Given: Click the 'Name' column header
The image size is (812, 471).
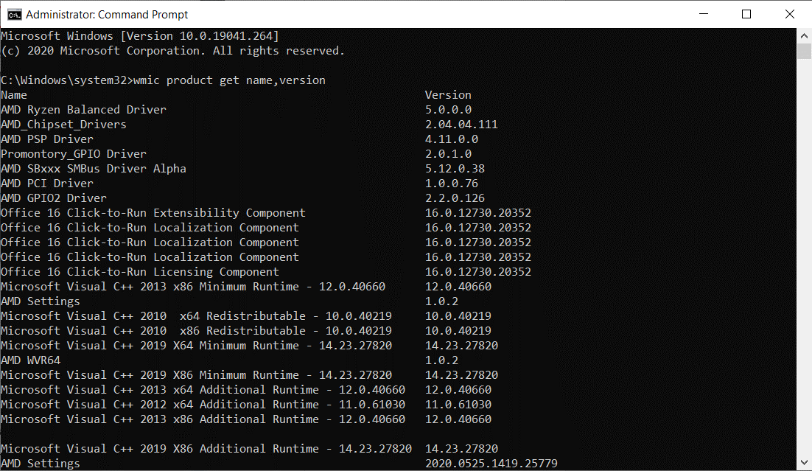Looking at the screenshot, I should pos(14,95).
